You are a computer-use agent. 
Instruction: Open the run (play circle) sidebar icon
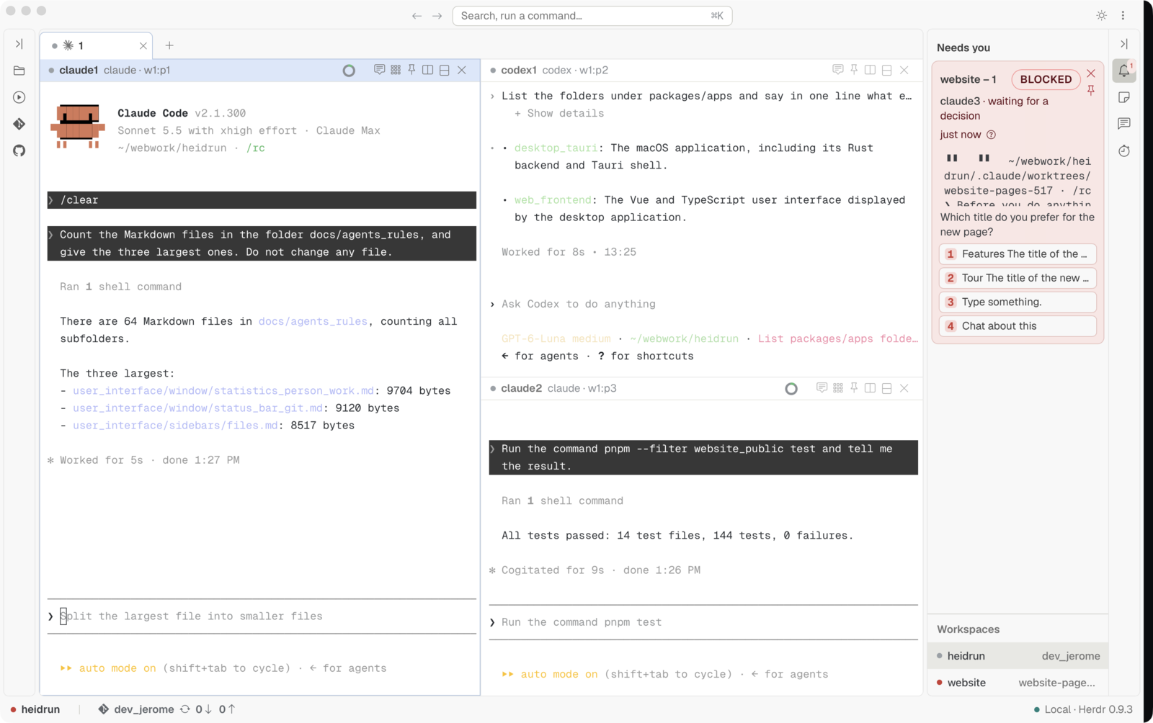(x=19, y=97)
